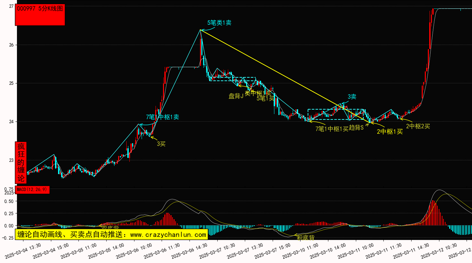Select the 盘背J annotation
The width and height of the screenshot is (472, 263).
pyautogui.click(x=236, y=96)
